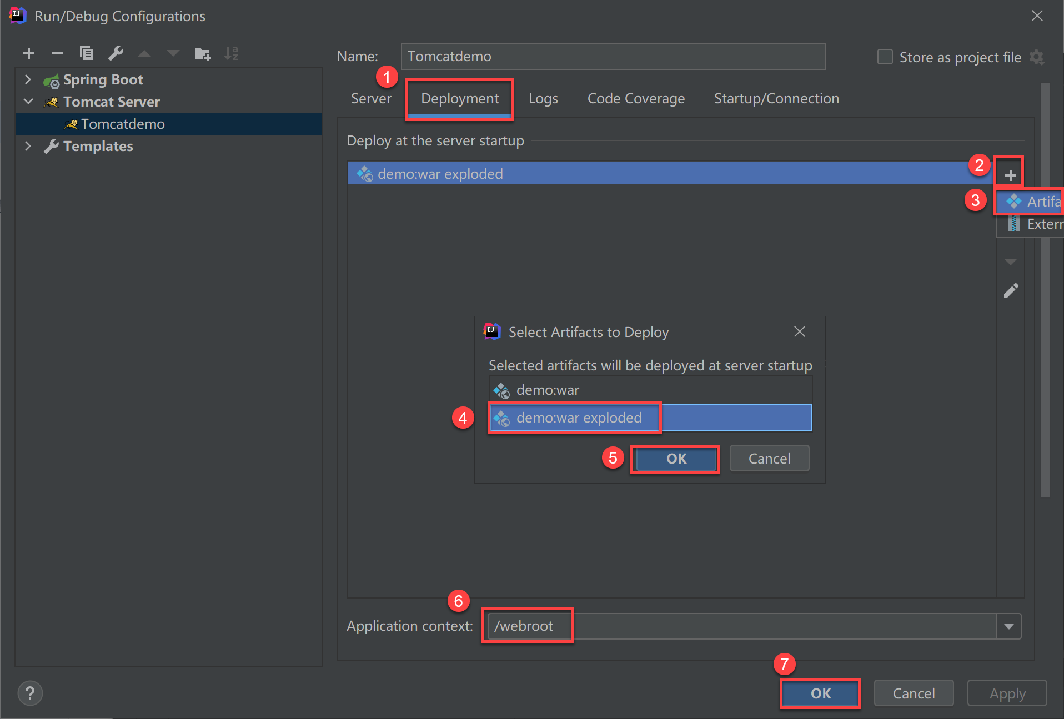Expand the Spring Boot node
This screenshot has height=719, width=1064.
coord(28,79)
